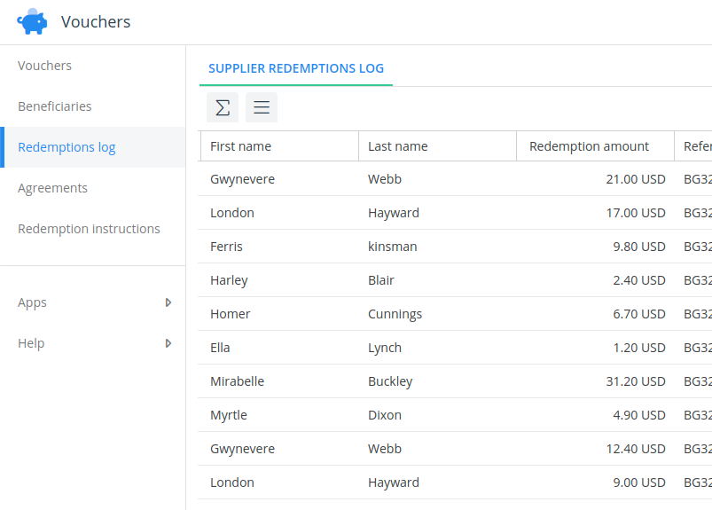Click the piggy bank app logo
This screenshot has height=510, width=712.
(x=33, y=21)
